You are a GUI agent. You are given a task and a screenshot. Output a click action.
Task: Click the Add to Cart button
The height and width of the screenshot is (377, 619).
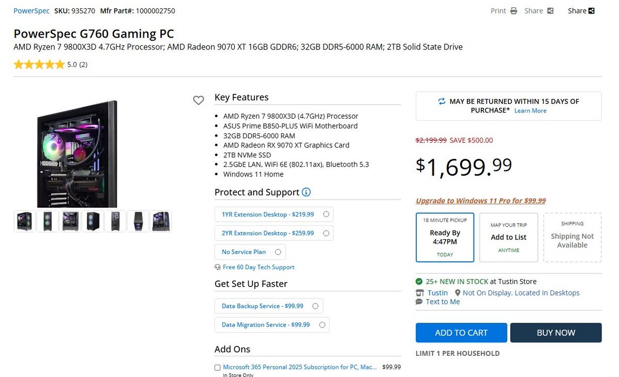click(461, 333)
